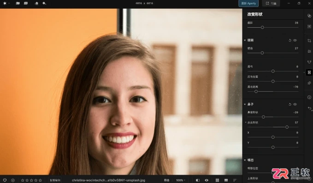Image resolution: width=313 pixels, height=183 pixels.
Task: Open the adjustments sliders panel icon
Action: coord(309,51)
